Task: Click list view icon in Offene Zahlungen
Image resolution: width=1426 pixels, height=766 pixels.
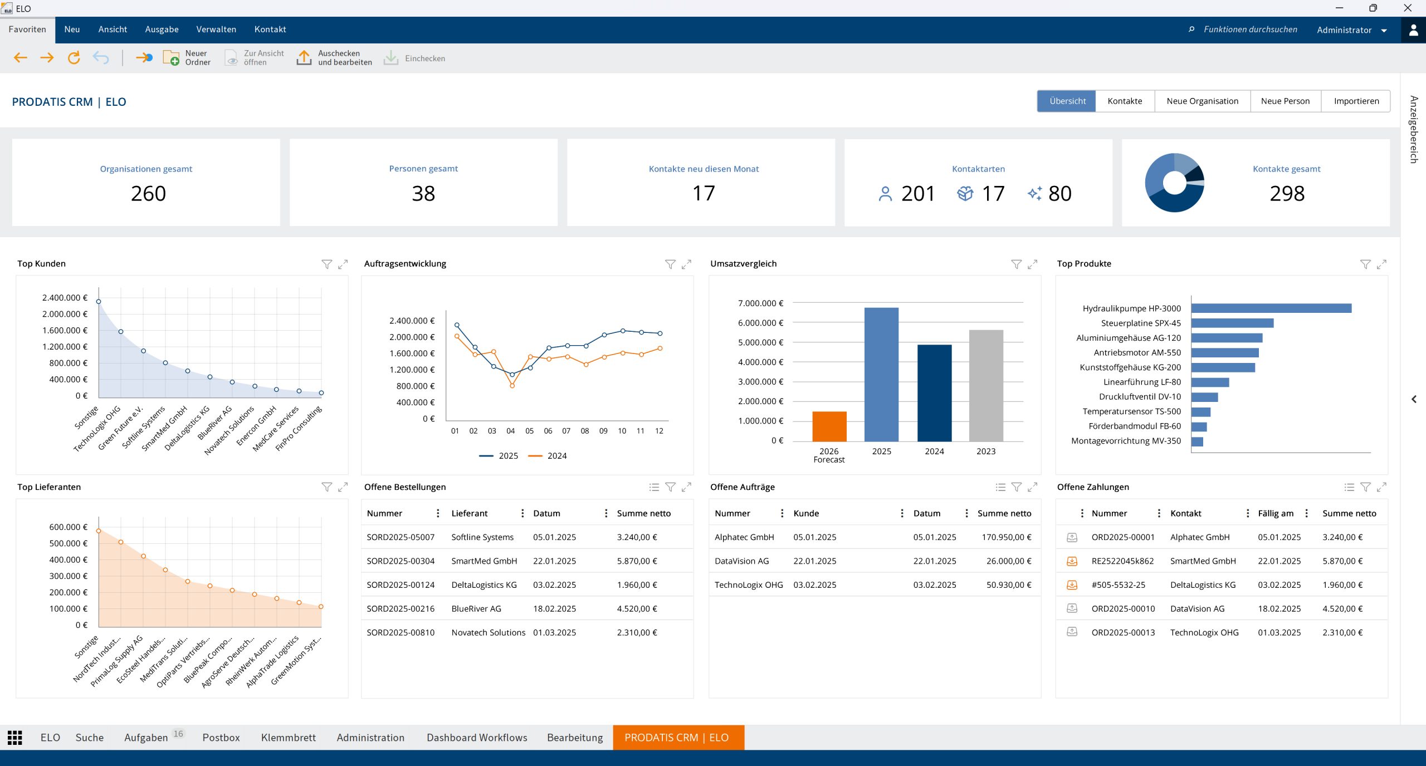Action: click(1349, 488)
